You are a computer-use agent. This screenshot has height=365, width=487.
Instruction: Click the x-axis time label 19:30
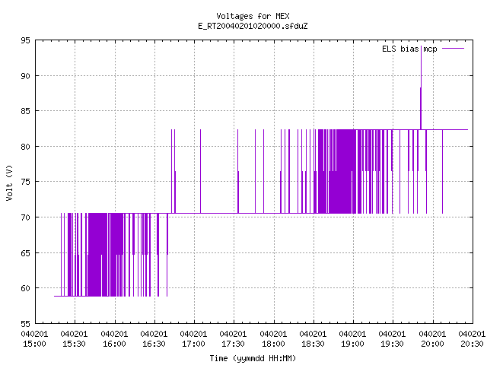392,344
